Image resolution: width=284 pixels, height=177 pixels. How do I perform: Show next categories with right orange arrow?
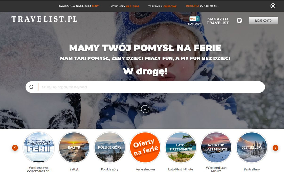(275, 148)
